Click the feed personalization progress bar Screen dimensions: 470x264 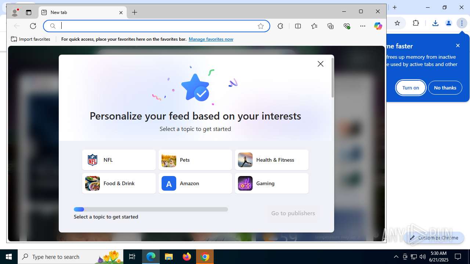tap(151, 209)
